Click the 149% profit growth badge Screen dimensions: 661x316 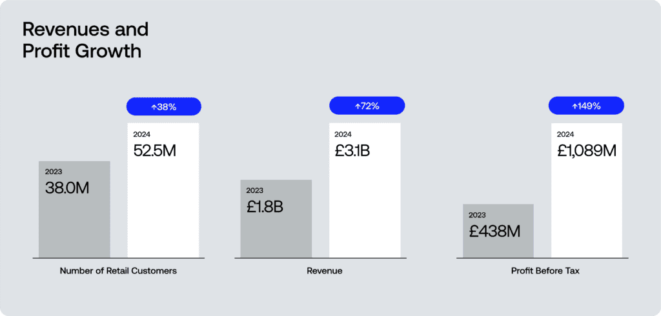click(586, 106)
